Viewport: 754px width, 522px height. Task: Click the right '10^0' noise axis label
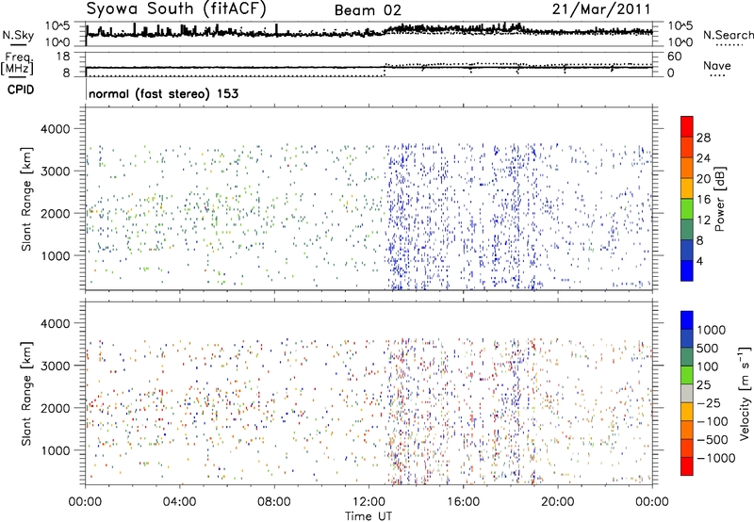(x=680, y=42)
